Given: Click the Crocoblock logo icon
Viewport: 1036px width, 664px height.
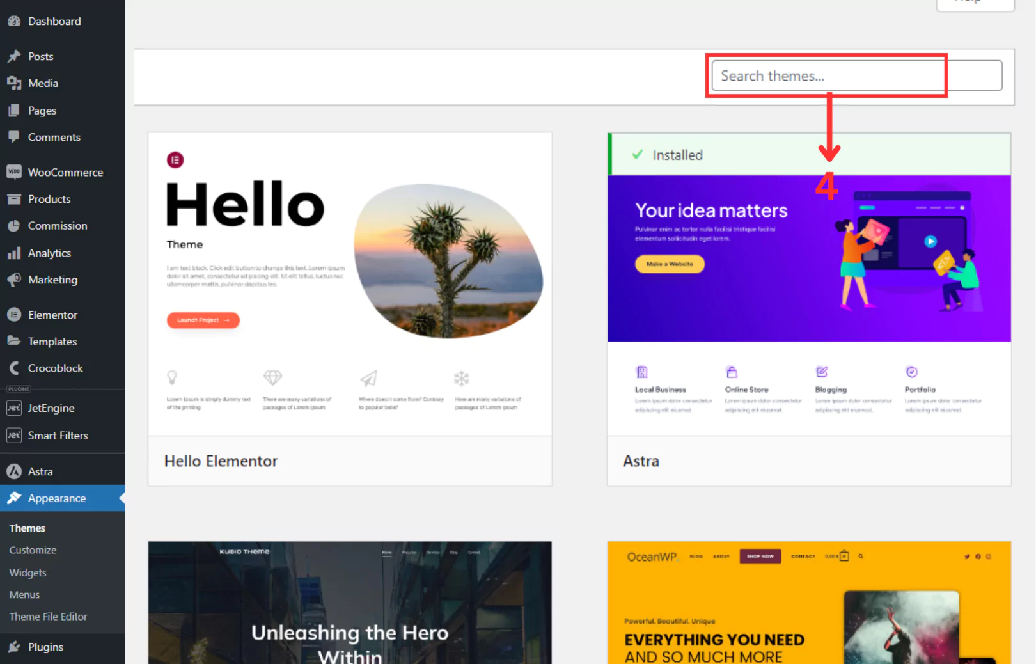Looking at the screenshot, I should 14,368.
